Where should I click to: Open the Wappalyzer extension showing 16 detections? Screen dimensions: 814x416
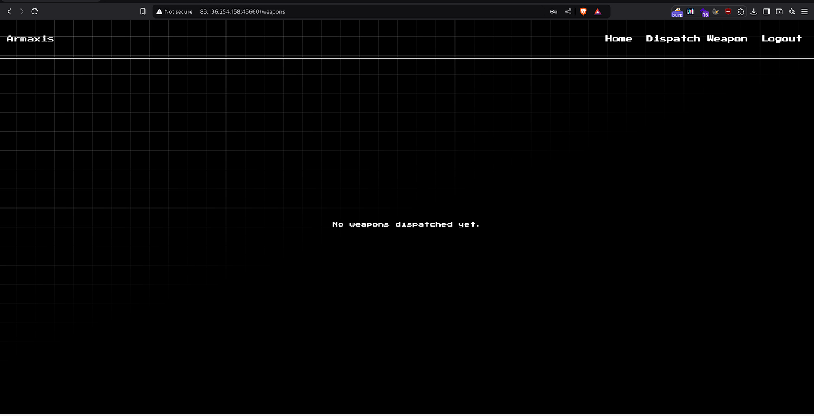[x=704, y=11]
